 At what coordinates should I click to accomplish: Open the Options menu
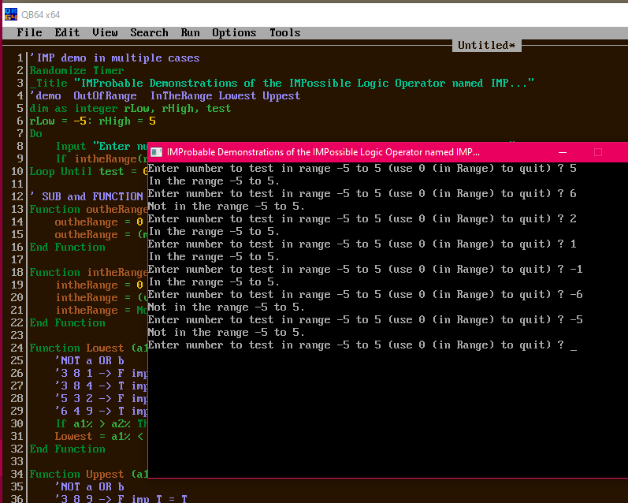pyautogui.click(x=234, y=32)
